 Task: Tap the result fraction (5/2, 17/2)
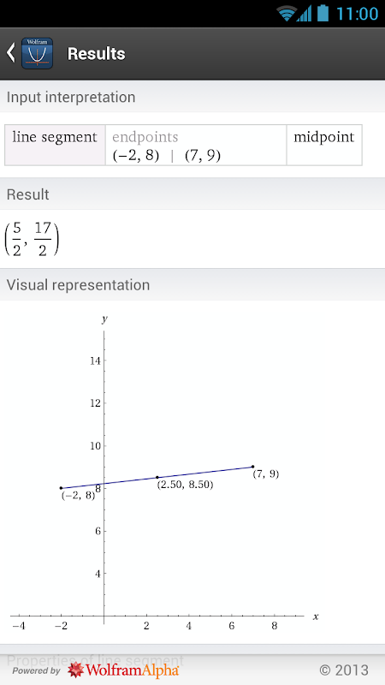32,239
